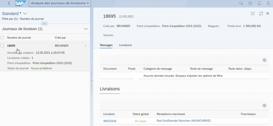Show notifications via bell icon
The width and height of the screenshot is (273, 126).
(259, 3)
